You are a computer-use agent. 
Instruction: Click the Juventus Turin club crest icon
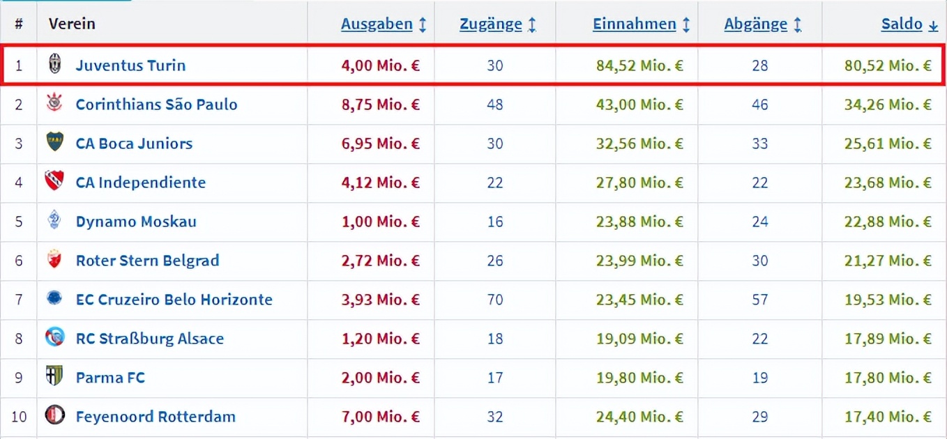click(x=54, y=65)
